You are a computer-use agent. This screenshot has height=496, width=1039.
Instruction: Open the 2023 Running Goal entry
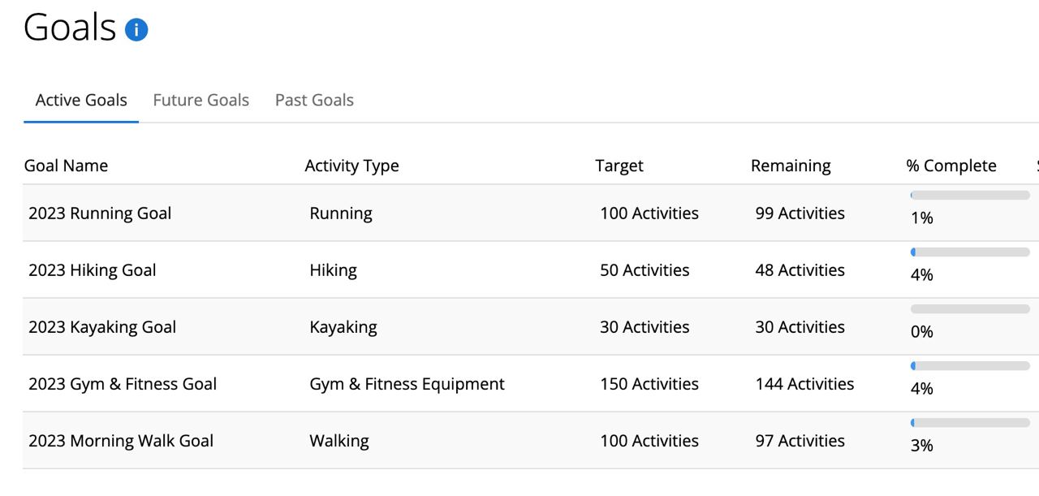point(100,213)
